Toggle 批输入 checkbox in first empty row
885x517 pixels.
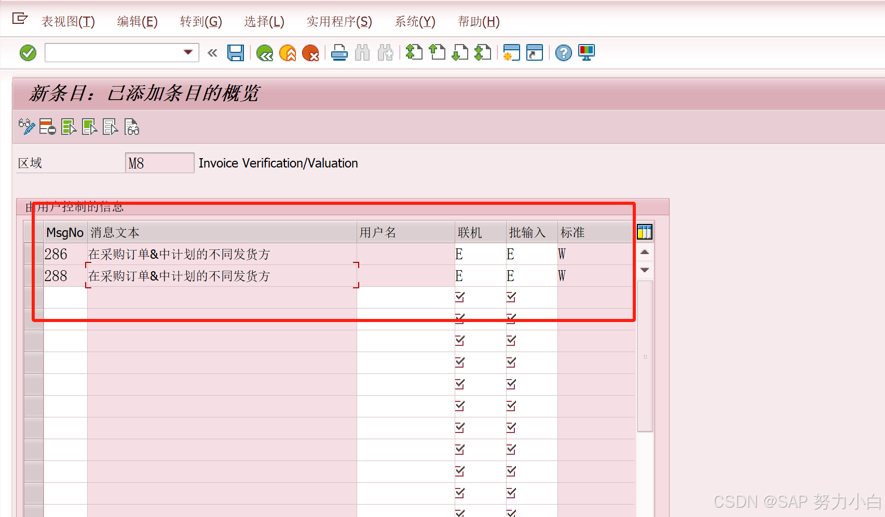(x=511, y=297)
